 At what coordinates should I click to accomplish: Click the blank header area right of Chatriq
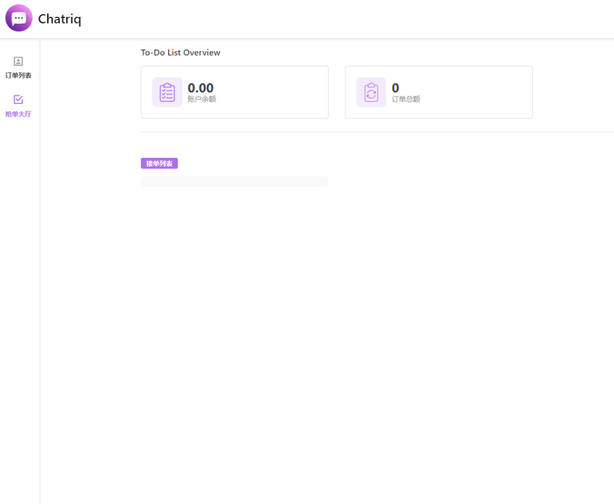(345, 19)
